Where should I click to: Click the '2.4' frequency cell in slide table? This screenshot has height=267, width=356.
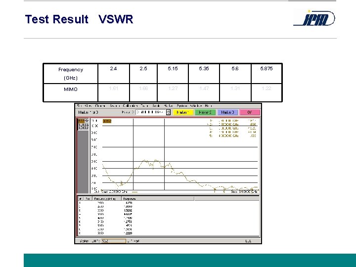[x=114, y=74]
